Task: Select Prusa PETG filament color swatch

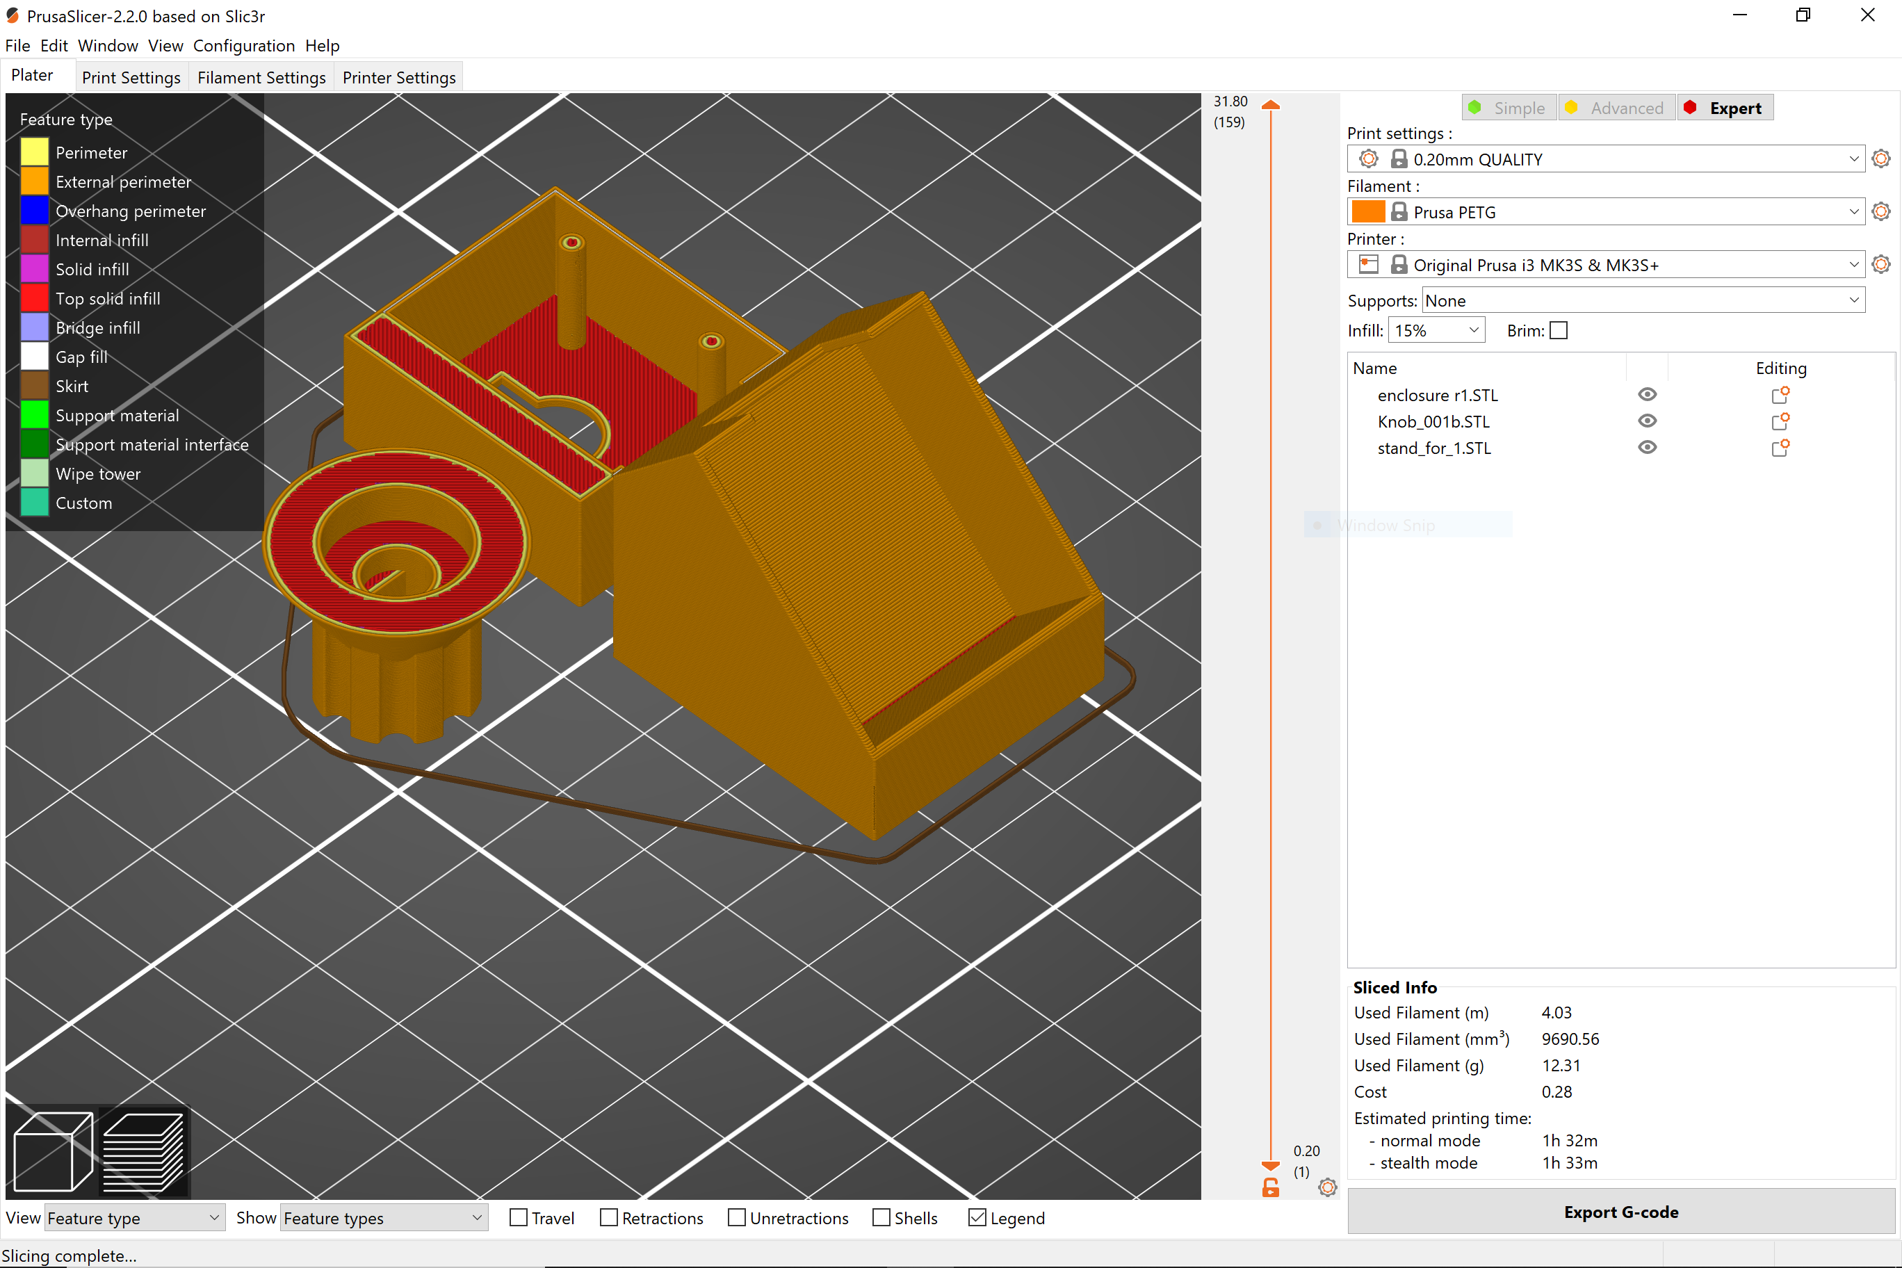Action: pyautogui.click(x=1367, y=211)
